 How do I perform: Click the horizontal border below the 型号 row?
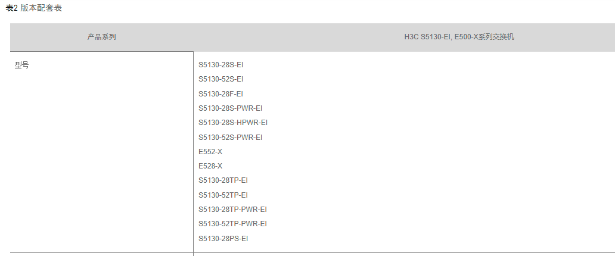tap(101, 253)
